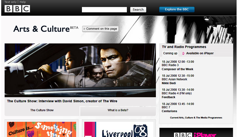Viewport: 239px width, 137px height.
Task: Open the Centurions programme link
Action: click(169, 111)
